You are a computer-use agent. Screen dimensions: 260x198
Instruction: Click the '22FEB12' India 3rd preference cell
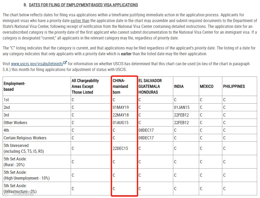181,115
